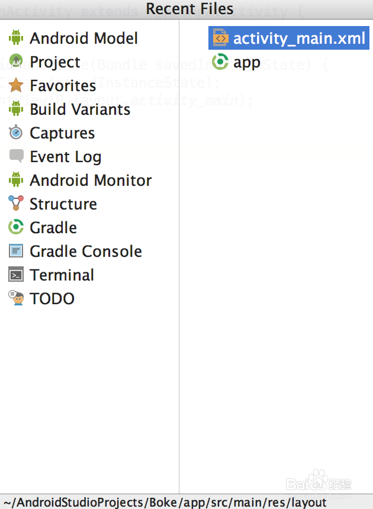The height and width of the screenshot is (509, 373).
Task: Click the Captures clock icon
Action: click(x=15, y=133)
